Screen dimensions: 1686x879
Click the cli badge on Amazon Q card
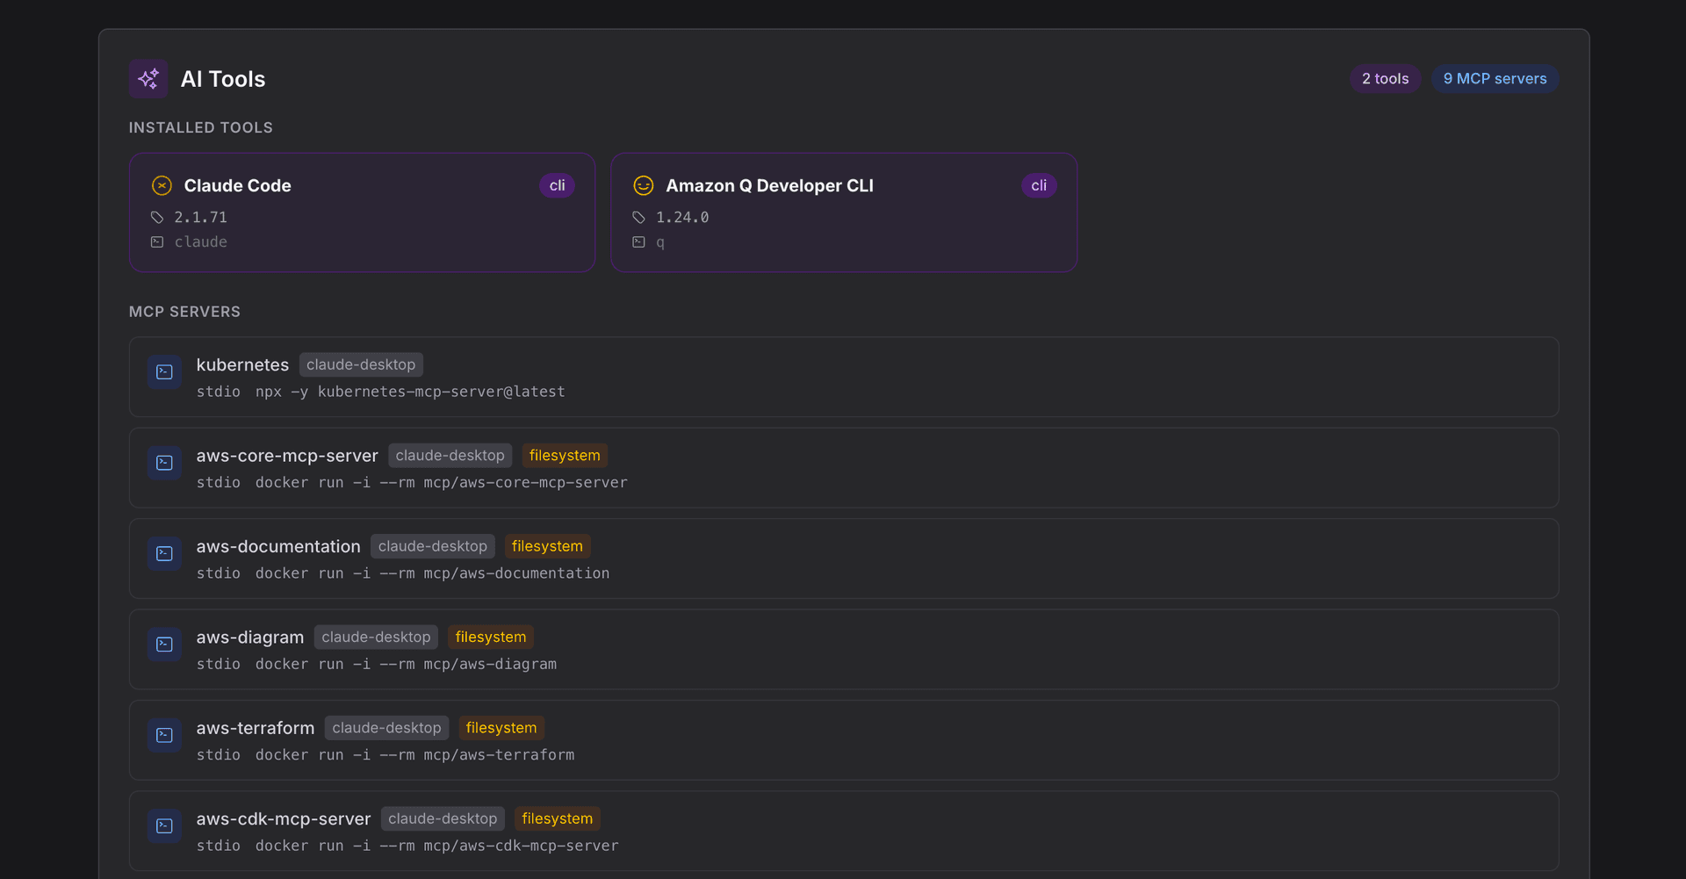(x=1039, y=185)
